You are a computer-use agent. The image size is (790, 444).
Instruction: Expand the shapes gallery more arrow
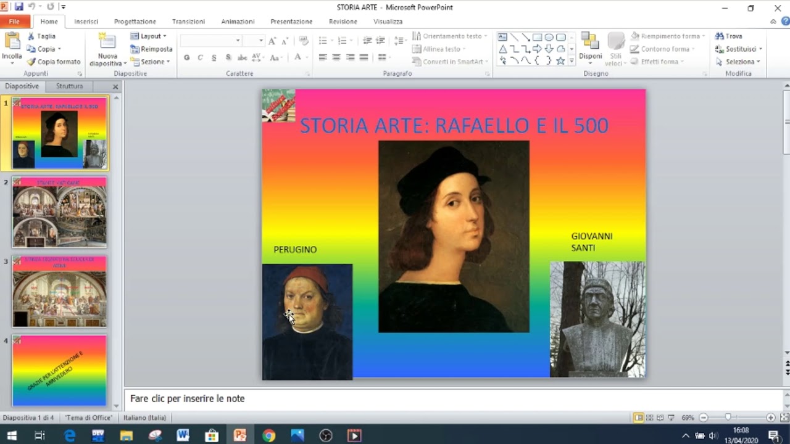[x=572, y=60]
